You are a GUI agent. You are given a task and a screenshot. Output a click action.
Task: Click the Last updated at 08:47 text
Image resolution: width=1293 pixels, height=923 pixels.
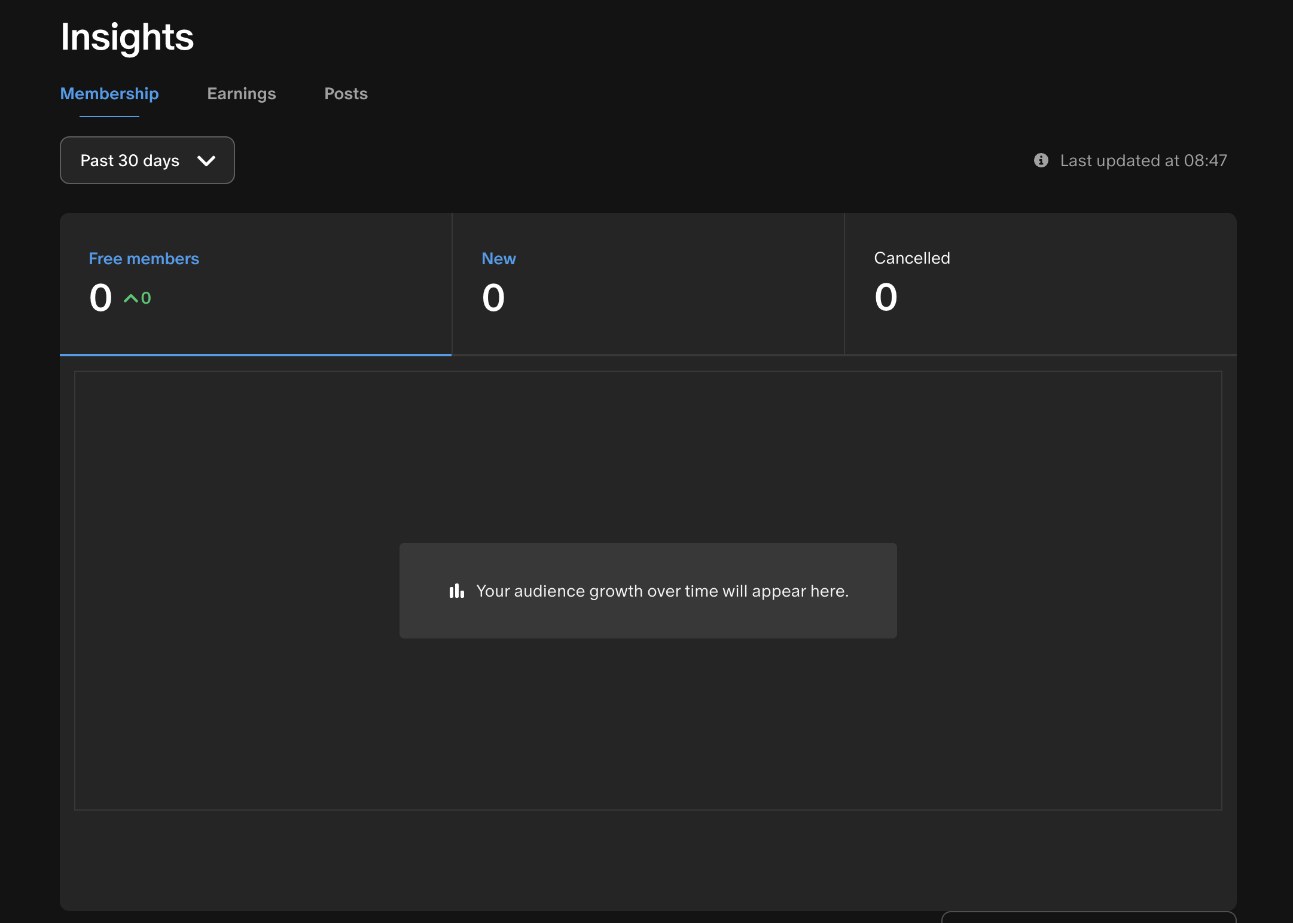pos(1143,160)
